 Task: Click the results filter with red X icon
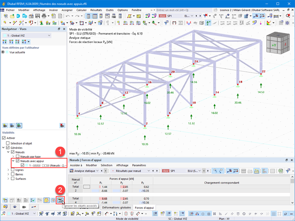(205, 16)
